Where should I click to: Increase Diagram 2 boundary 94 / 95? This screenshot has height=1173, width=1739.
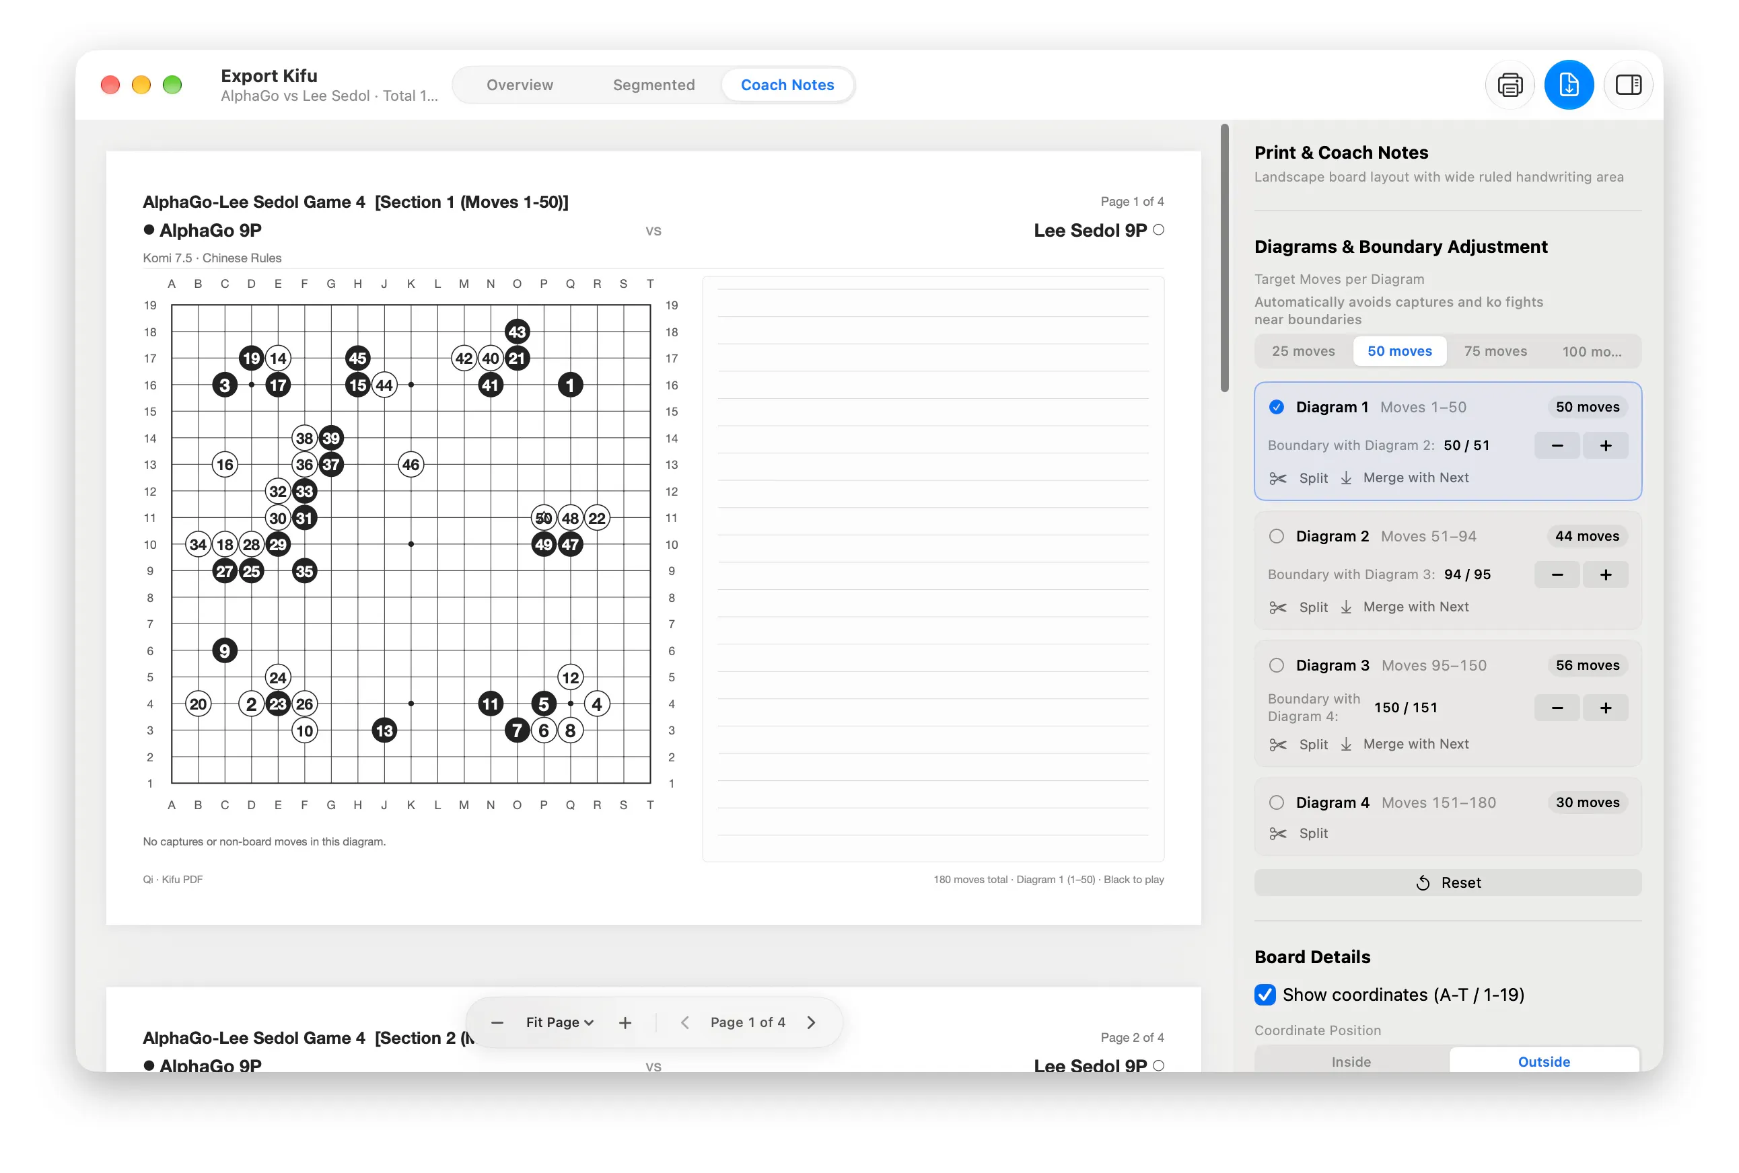[1606, 575]
